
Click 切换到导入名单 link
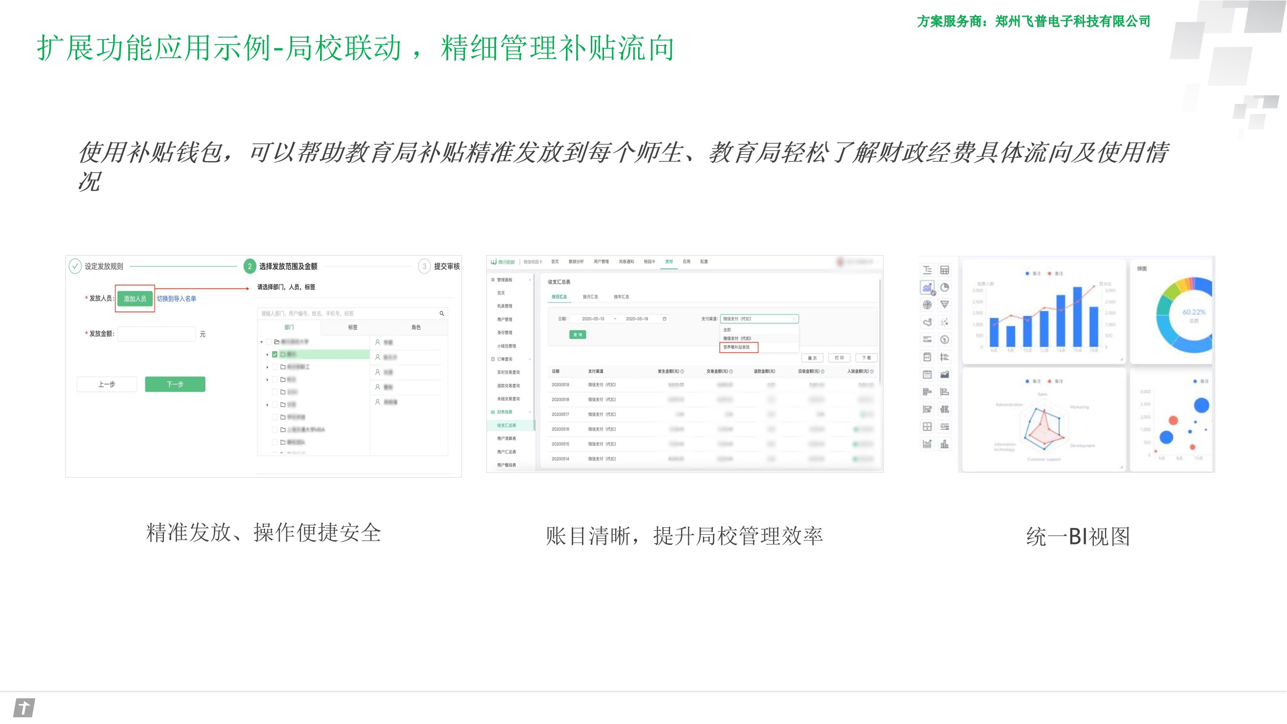tap(176, 299)
